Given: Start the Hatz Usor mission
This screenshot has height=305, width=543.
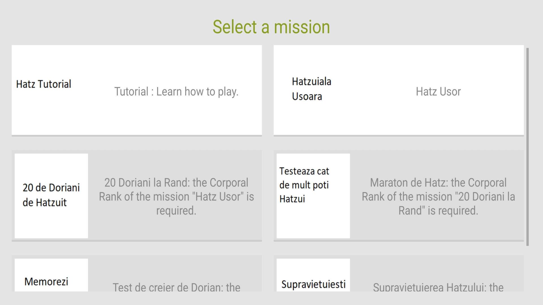Looking at the screenshot, I should 438,91.
